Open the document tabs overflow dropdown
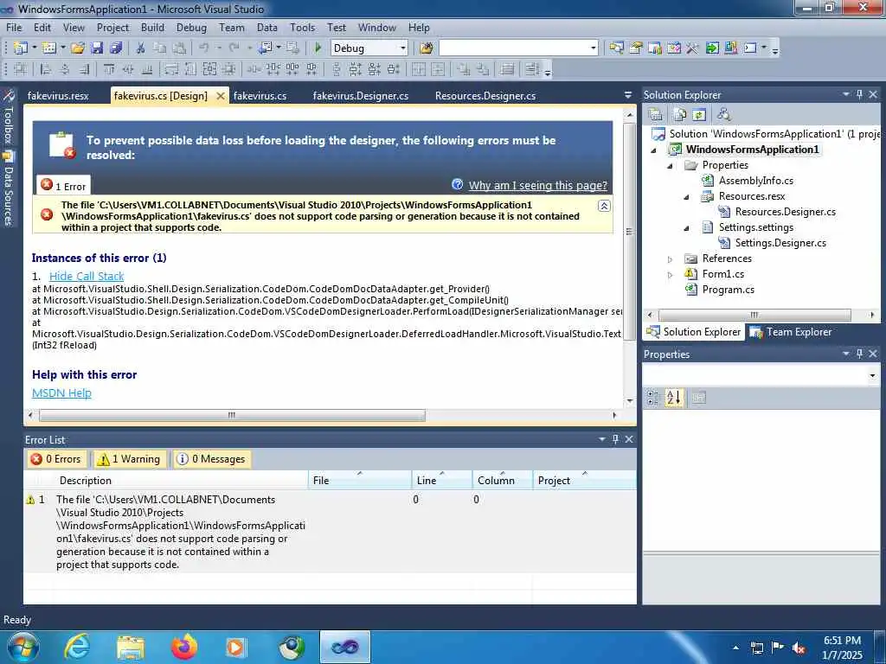 [x=628, y=95]
